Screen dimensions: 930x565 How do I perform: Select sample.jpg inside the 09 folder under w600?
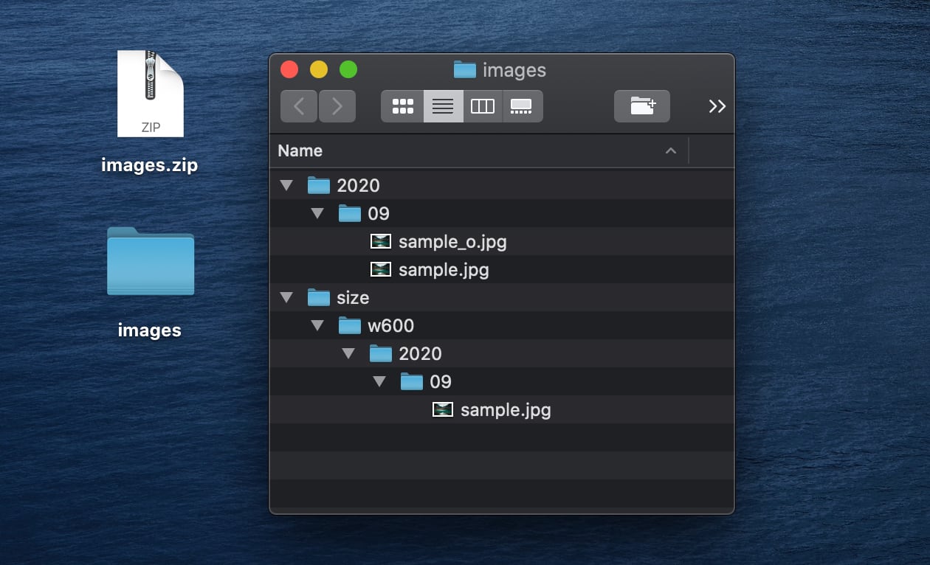(505, 409)
